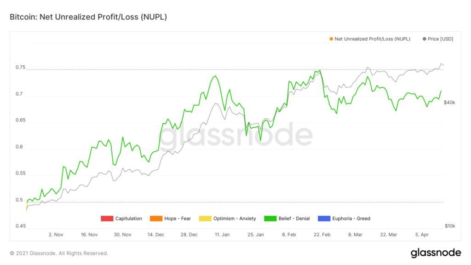
Task: Toggle the Price [USD] series label
Action: click(x=440, y=39)
